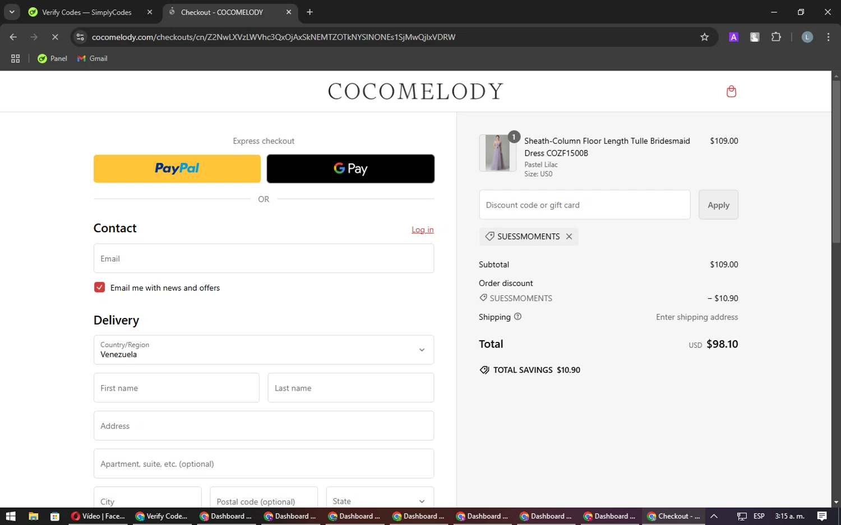
Task: Open the apps grid in bookmarks bar
Action: [x=16, y=58]
